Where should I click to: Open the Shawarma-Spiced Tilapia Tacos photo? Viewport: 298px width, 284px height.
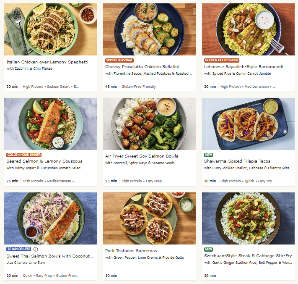[x=248, y=124]
